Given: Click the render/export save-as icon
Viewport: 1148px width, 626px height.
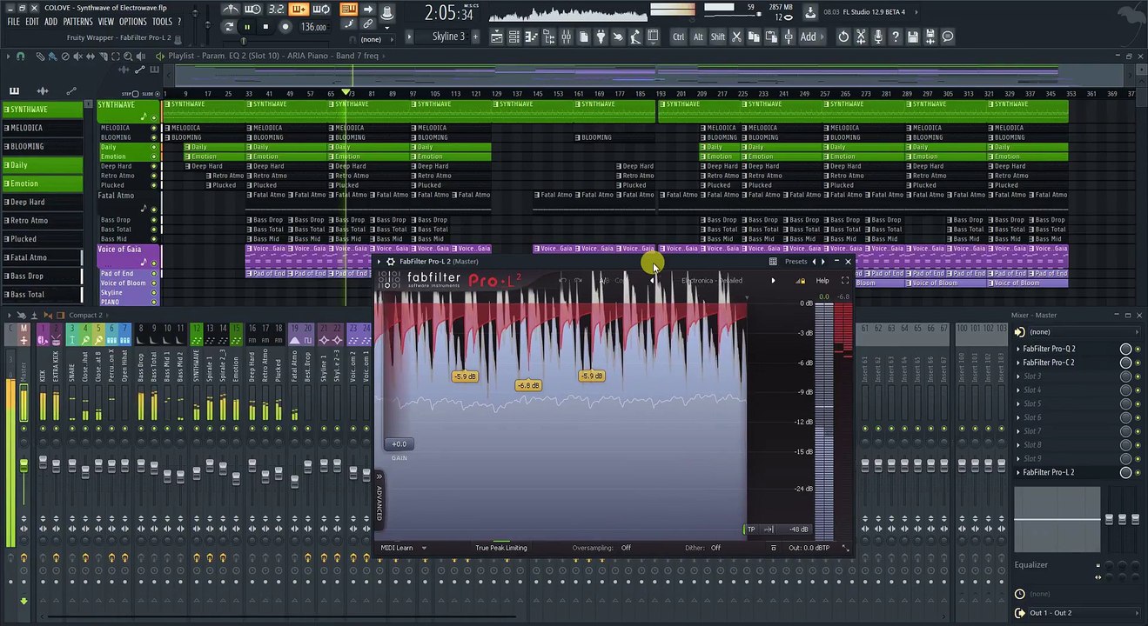Looking at the screenshot, I should coord(930,37).
